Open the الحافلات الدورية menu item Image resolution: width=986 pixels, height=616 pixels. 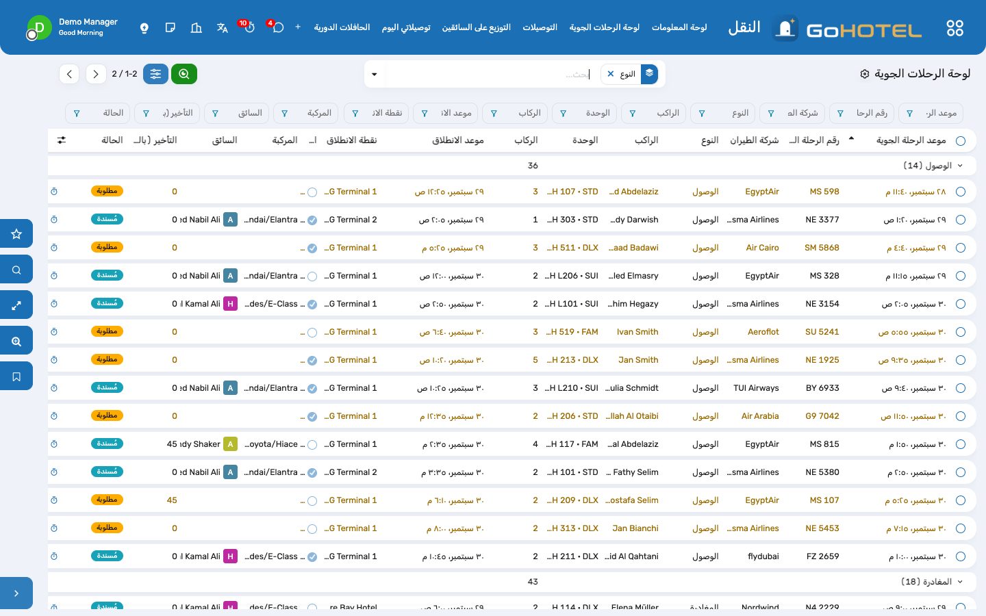(342, 27)
